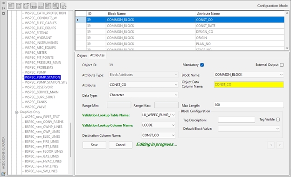The height and width of the screenshot is (177, 291).
Task: Switch to the Object tab
Action: (82, 56)
